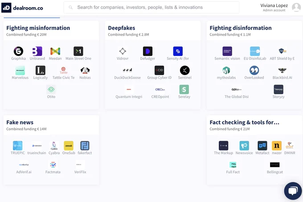Select the Storyzy company icon
Screen dimensions: 303x202
pyautogui.click(x=278, y=89)
